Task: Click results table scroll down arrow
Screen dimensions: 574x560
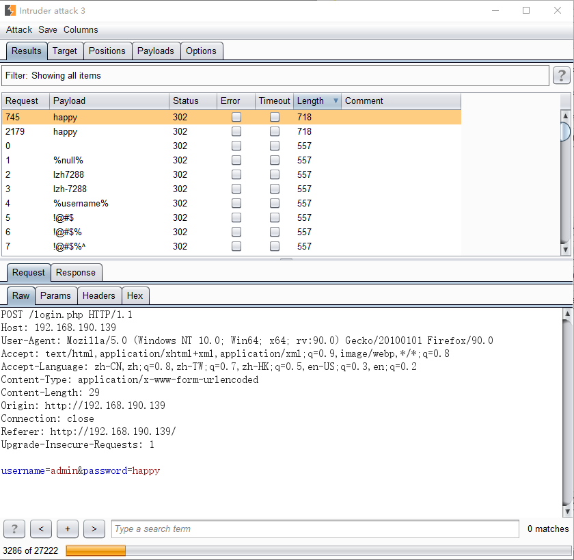Action: (565, 250)
